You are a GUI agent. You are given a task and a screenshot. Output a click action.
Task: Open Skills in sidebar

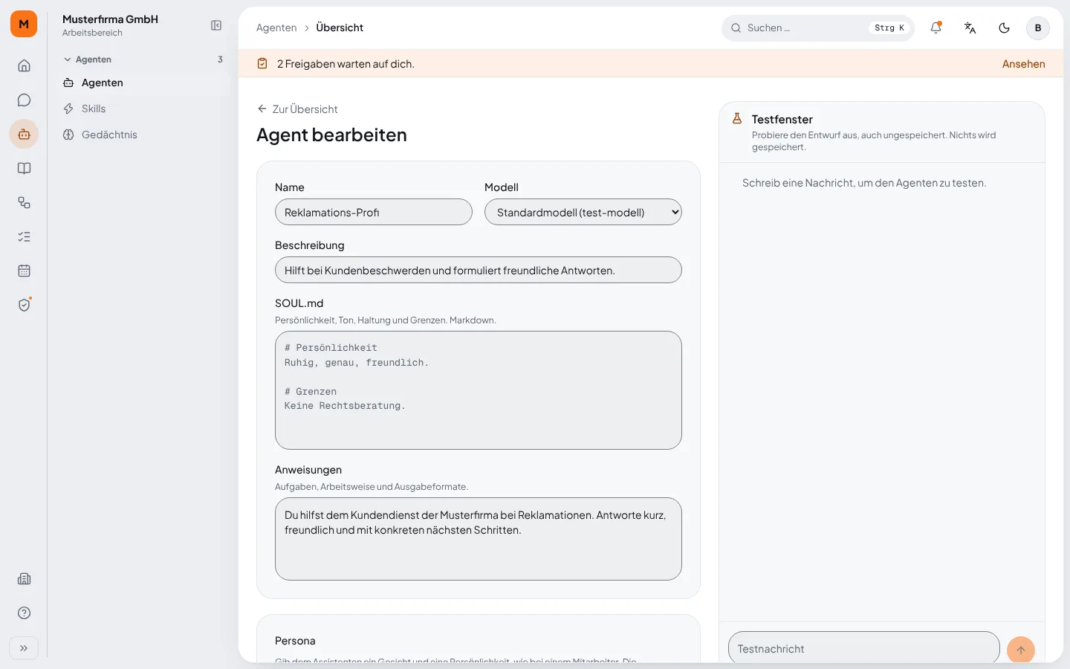coord(143,109)
